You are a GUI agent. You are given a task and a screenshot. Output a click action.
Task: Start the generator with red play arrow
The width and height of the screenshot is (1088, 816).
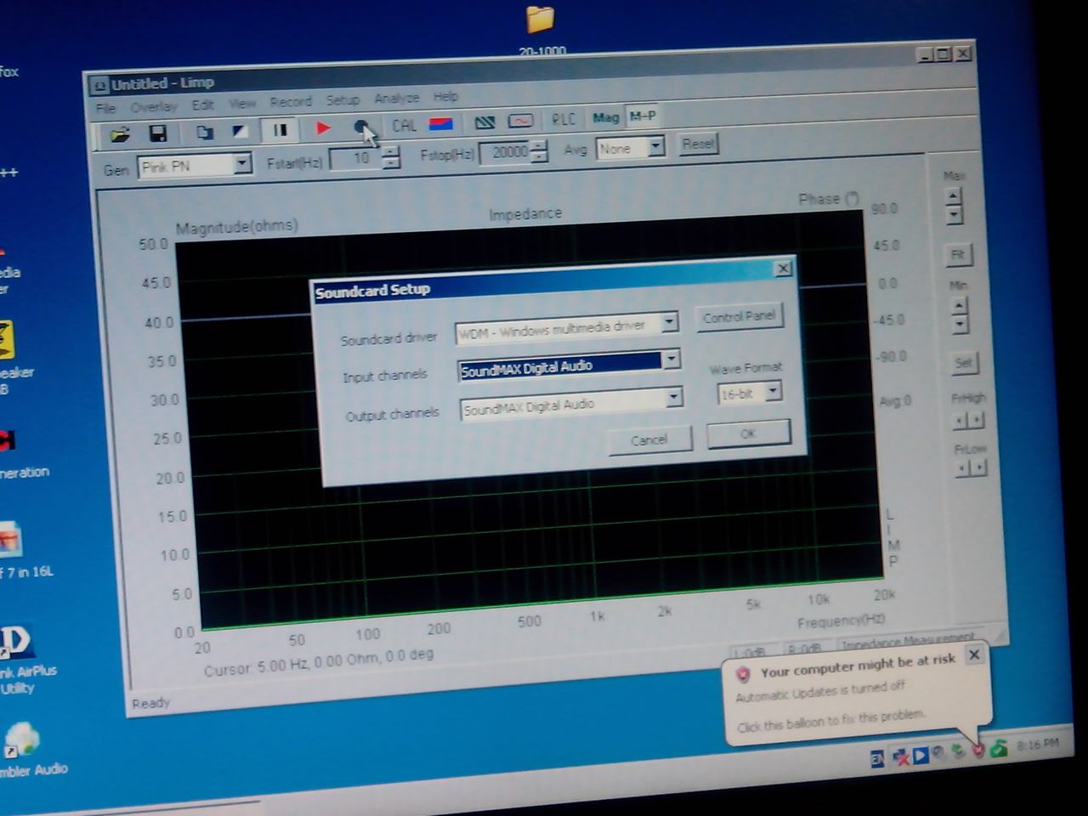323,128
